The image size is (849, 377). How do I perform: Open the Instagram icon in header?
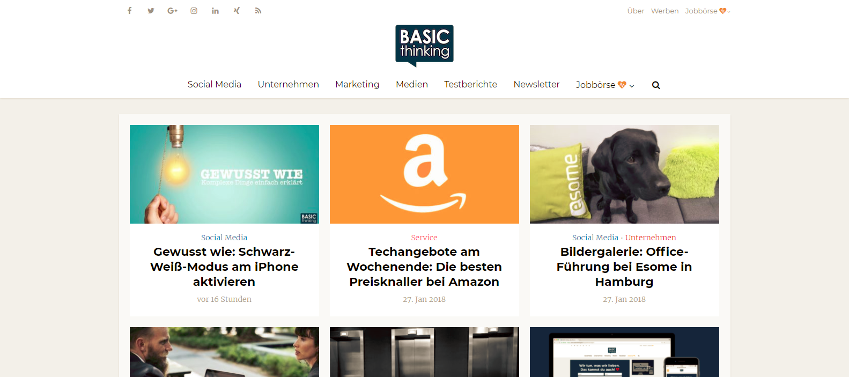click(194, 11)
